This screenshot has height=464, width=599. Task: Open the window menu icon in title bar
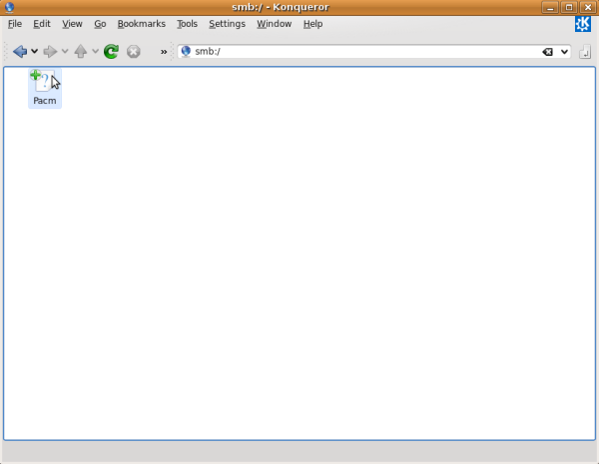click(x=9, y=7)
